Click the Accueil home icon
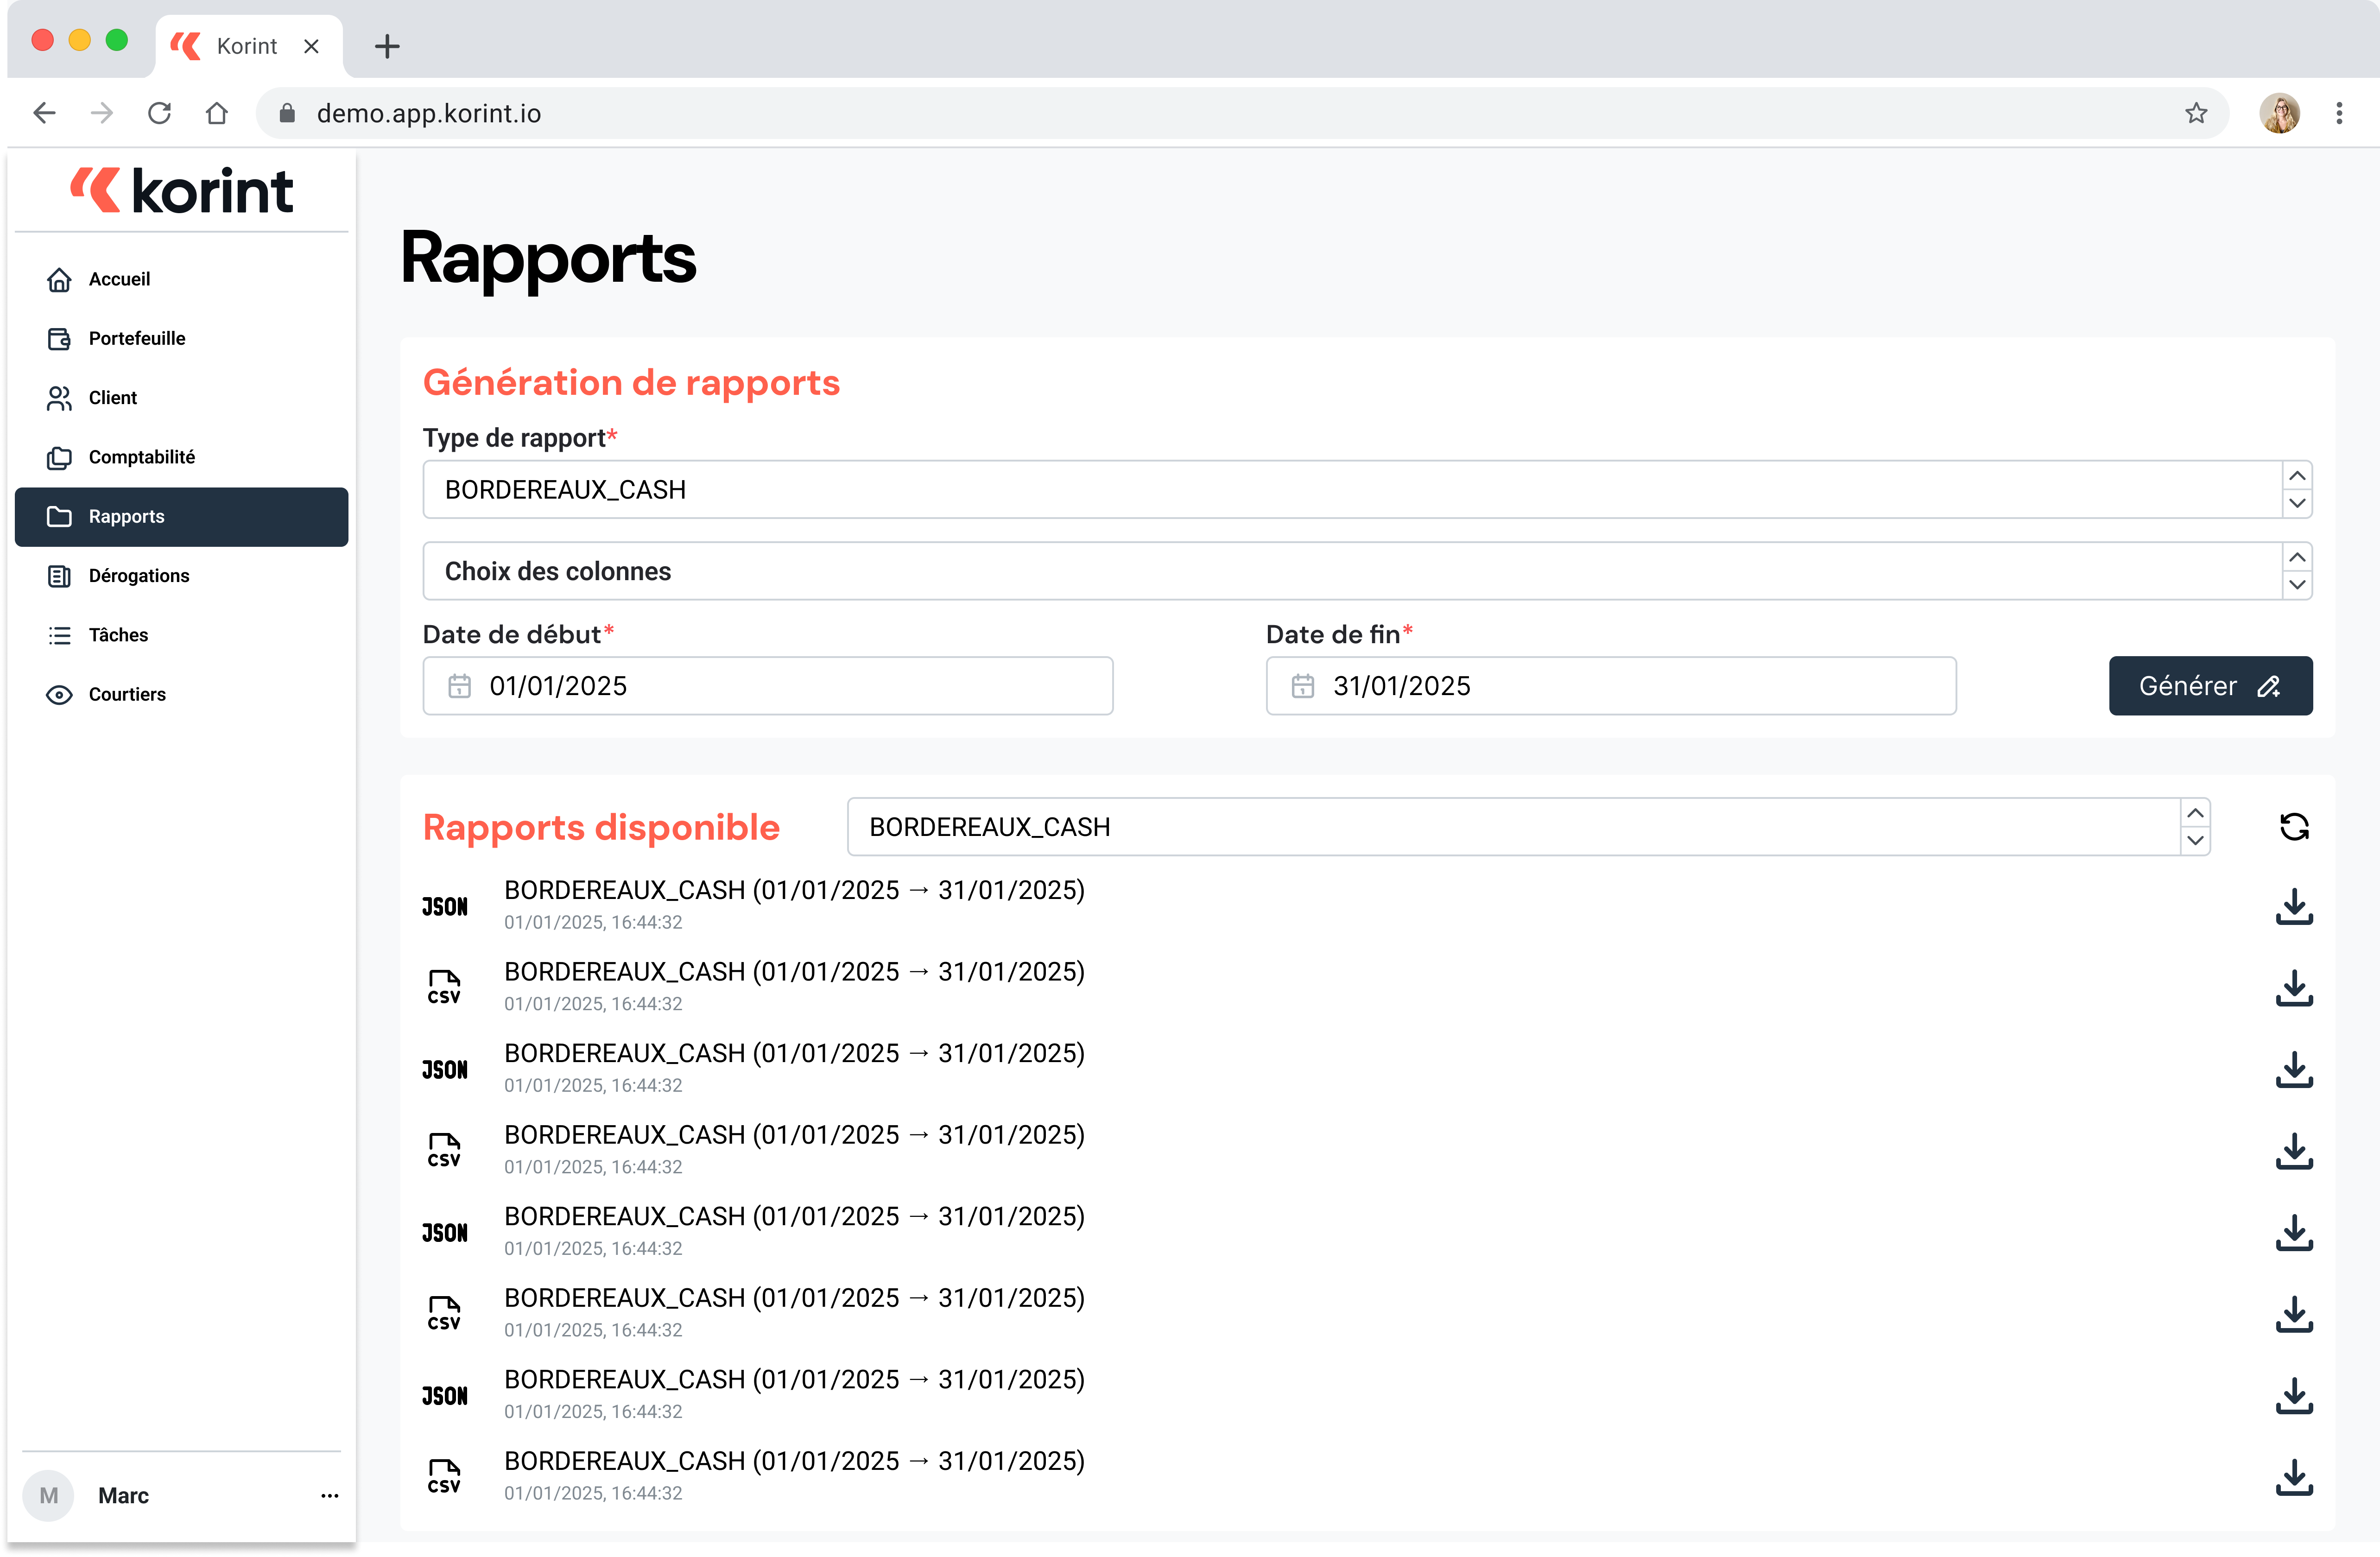 (59, 280)
